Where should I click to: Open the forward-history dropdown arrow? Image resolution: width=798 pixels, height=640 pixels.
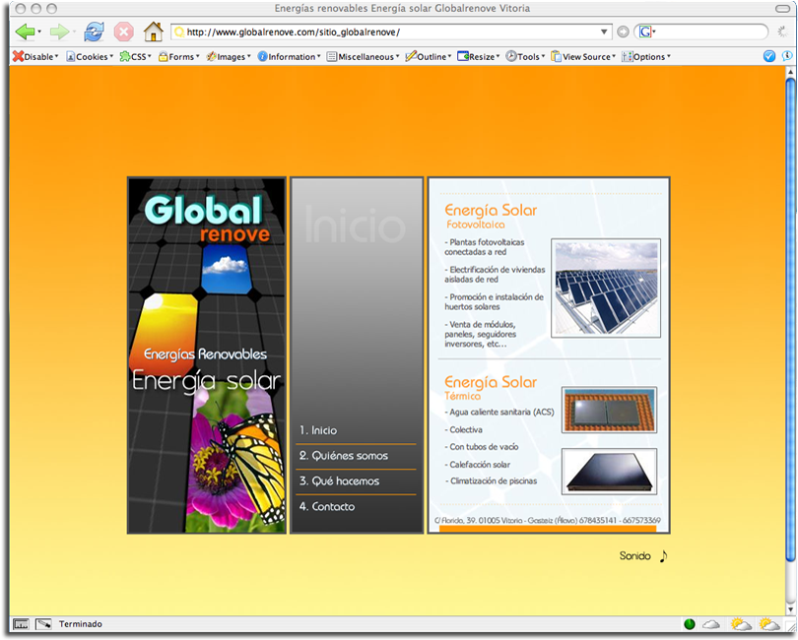(x=74, y=32)
